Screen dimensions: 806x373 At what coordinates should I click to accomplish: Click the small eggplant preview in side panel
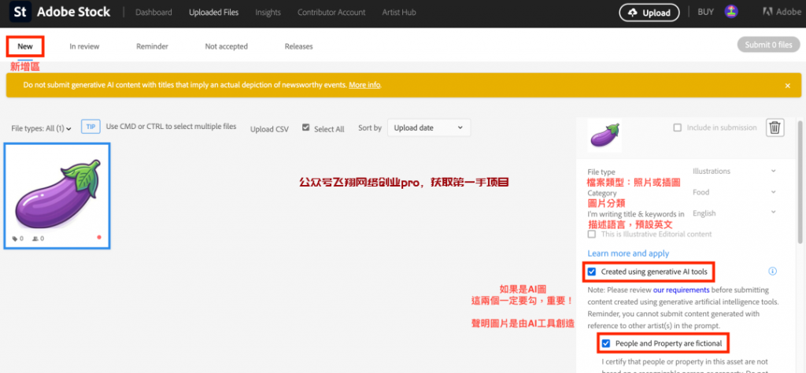[x=604, y=135]
